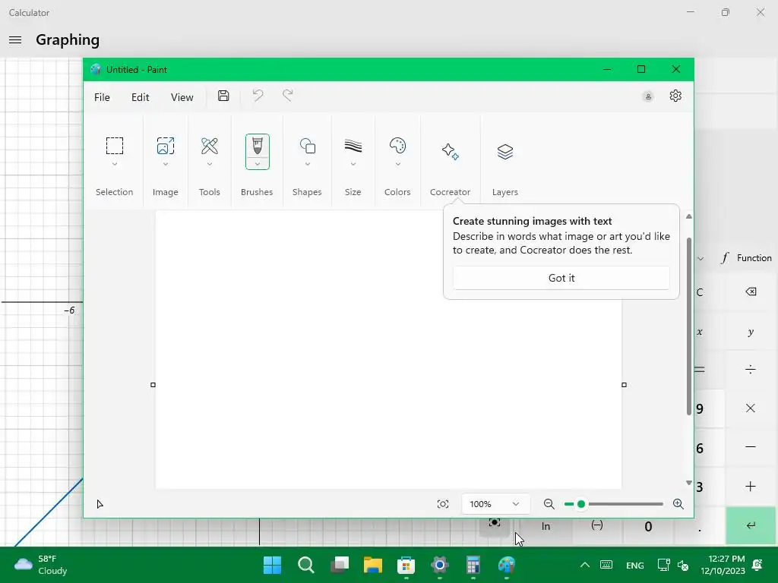
Task: Click the Calculator decimal point key
Action: 700,529
